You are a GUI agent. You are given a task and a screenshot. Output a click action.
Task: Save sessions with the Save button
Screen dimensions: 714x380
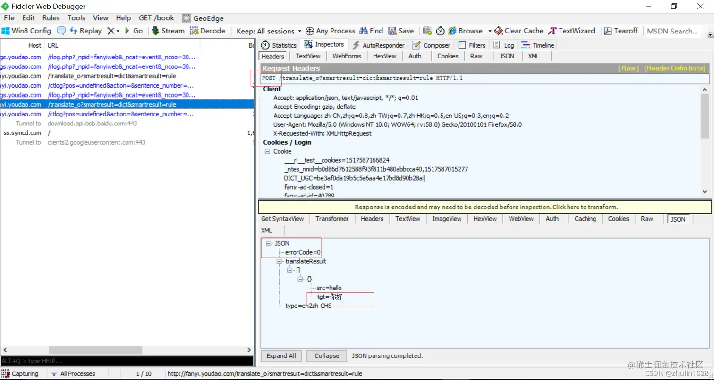[401, 31]
